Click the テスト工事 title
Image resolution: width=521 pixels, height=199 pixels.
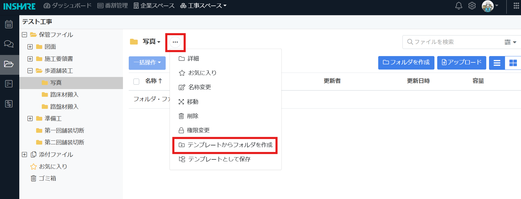37,22
